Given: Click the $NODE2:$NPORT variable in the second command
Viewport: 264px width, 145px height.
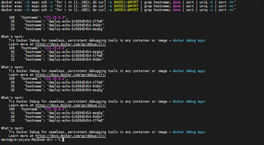Looking at the screenshot, I should tap(126, 6).
